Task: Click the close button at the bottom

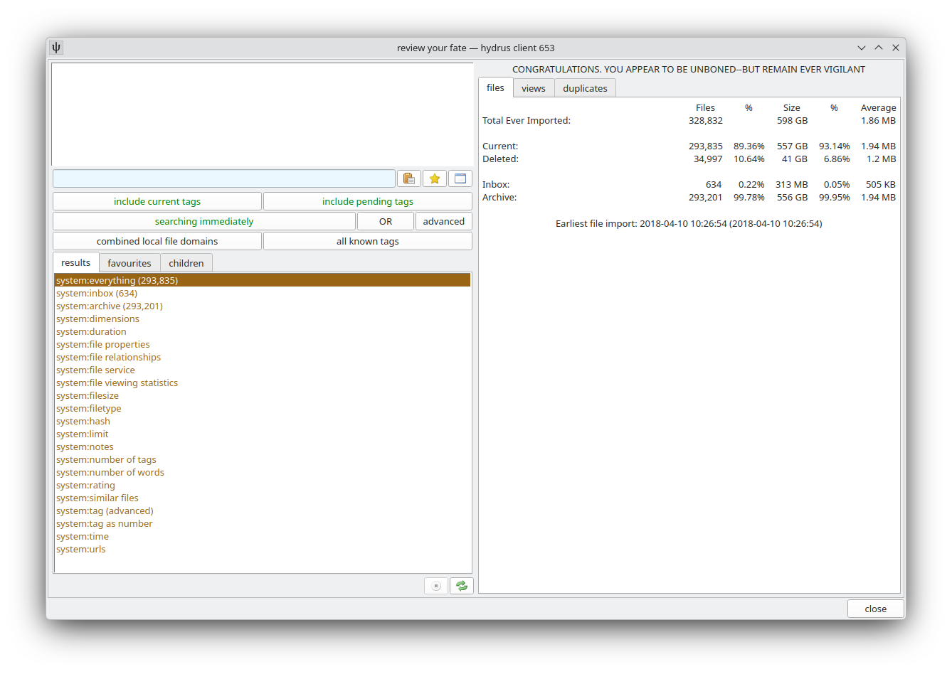Action: pos(876,609)
